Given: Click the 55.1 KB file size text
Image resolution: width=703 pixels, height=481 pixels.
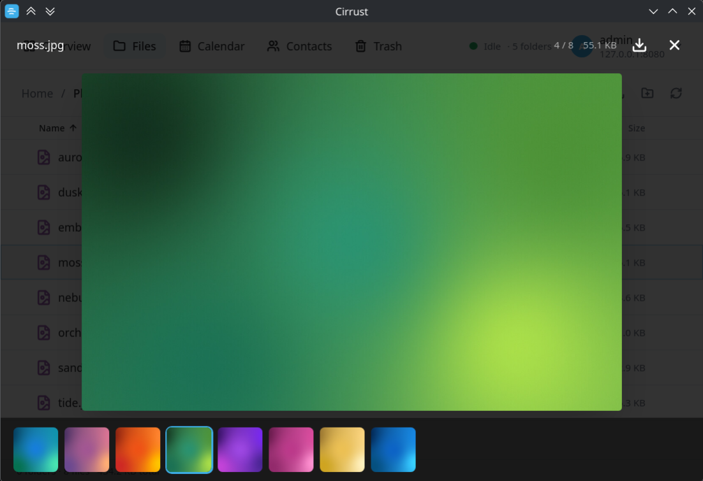Looking at the screenshot, I should pyautogui.click(x=600, y=45).
